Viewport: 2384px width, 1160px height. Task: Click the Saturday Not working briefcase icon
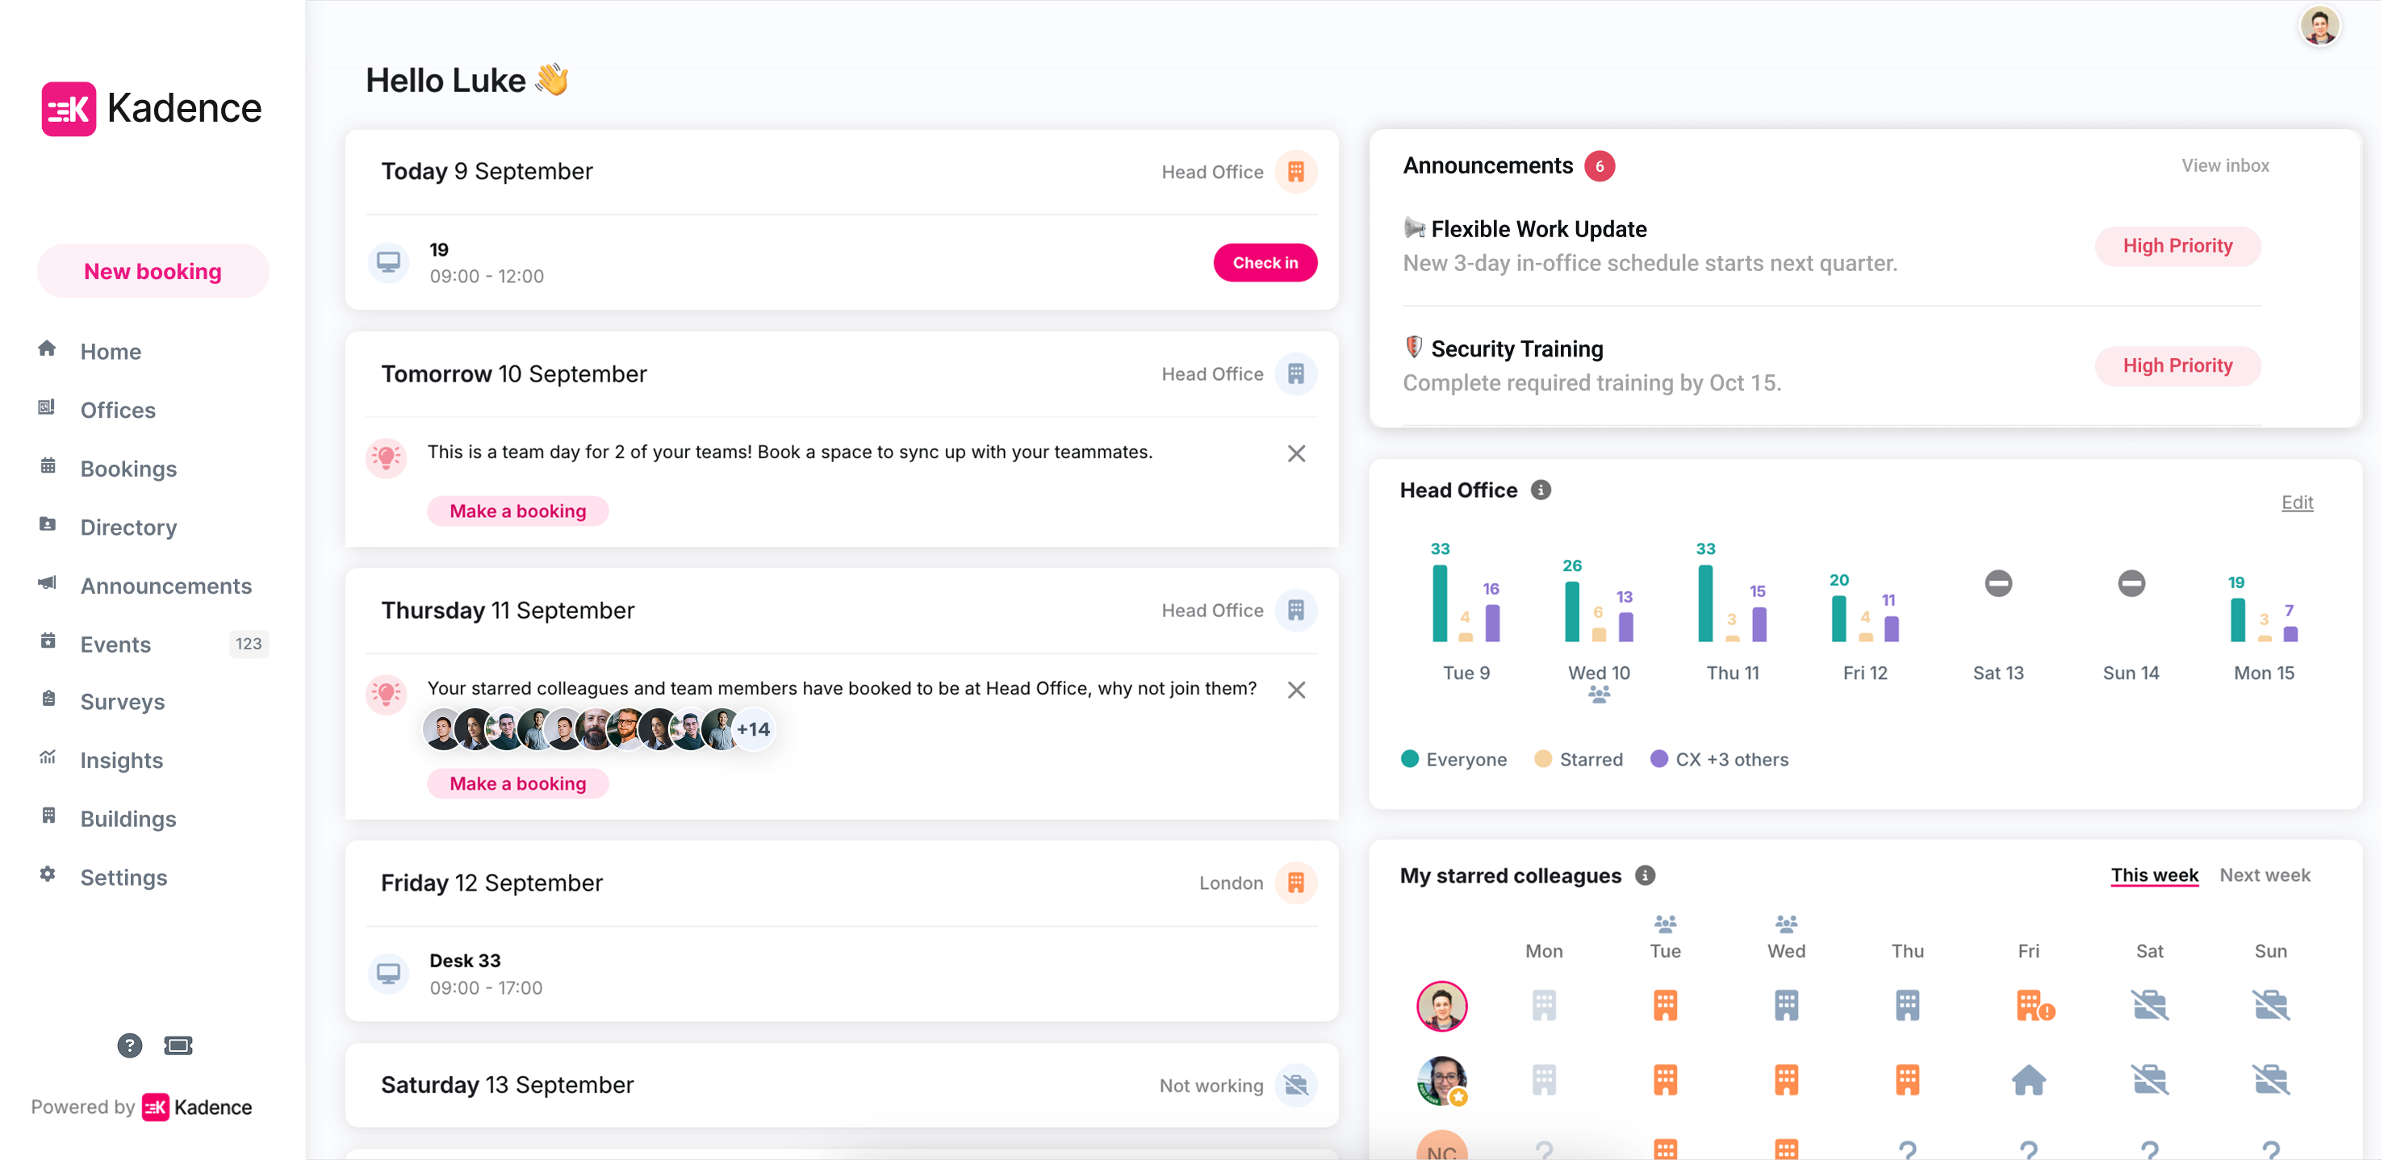1295,1084
